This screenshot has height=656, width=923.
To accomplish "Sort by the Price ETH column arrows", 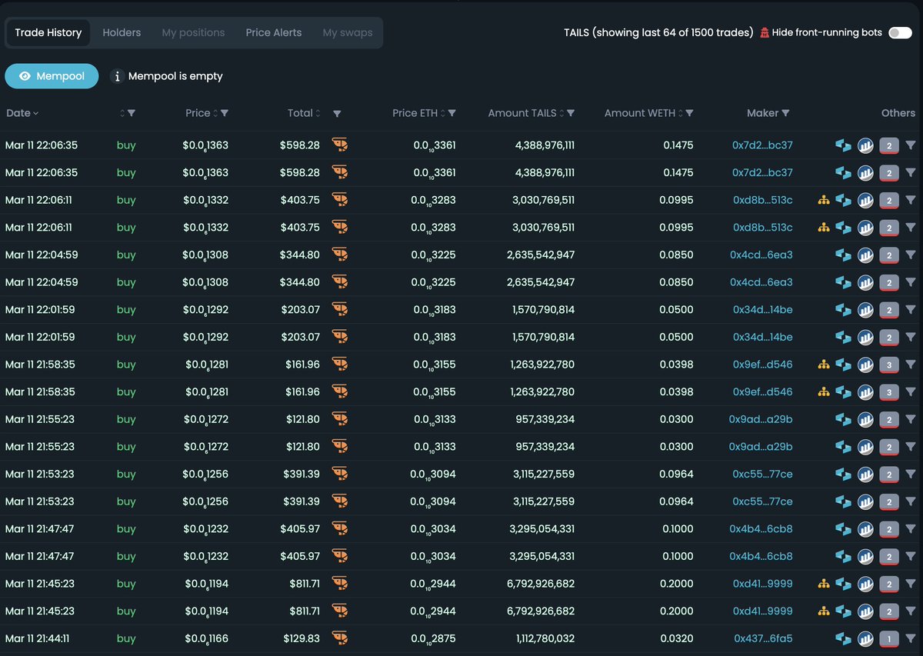I will pos(443,113).
